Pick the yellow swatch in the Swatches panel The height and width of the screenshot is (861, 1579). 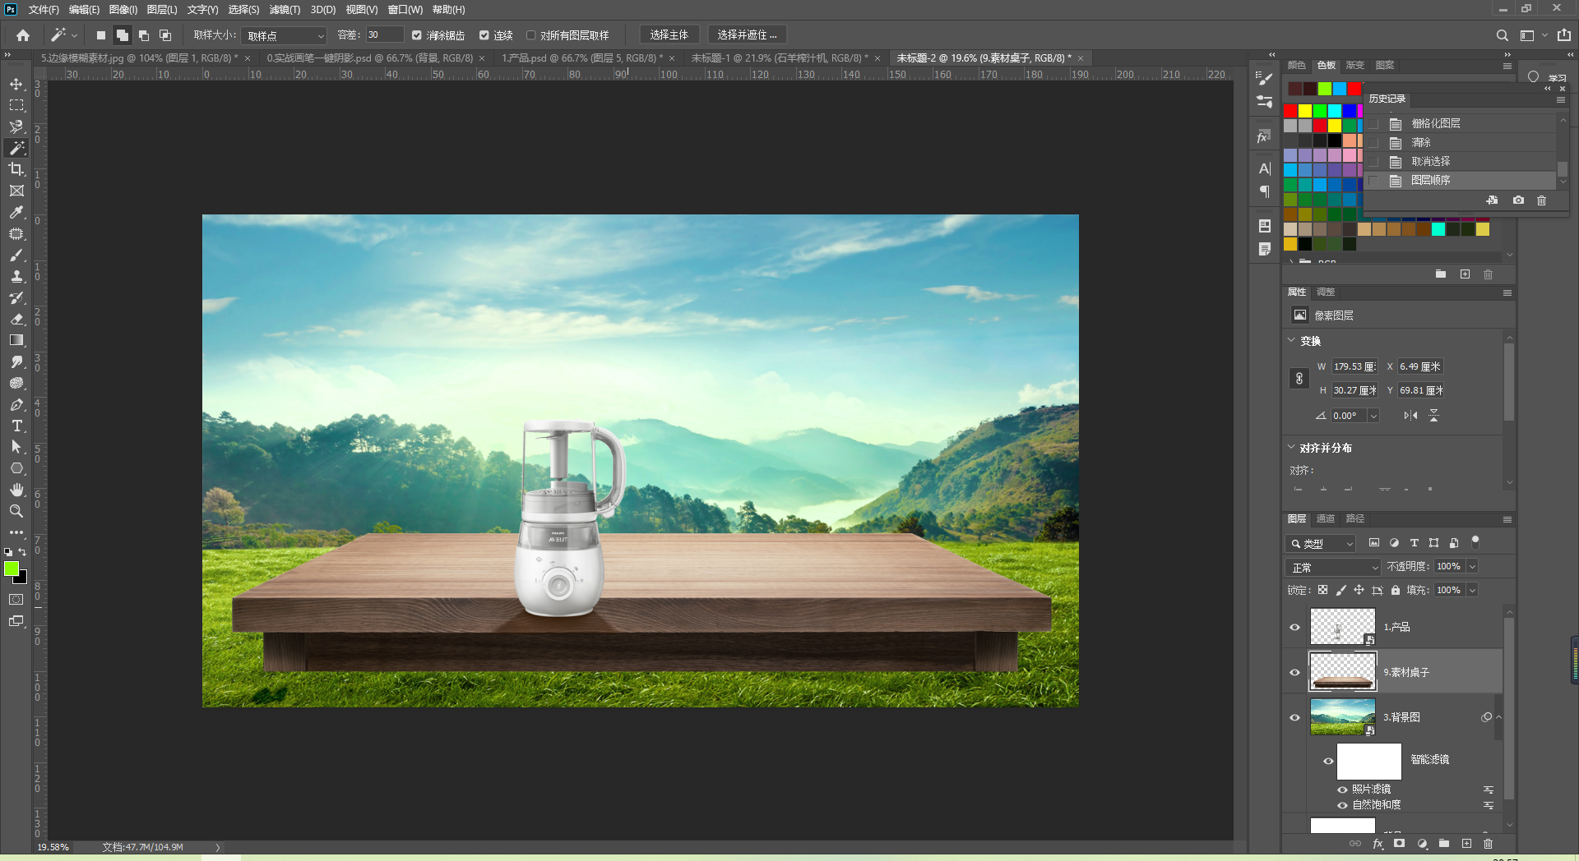(x=1305, y=111)
